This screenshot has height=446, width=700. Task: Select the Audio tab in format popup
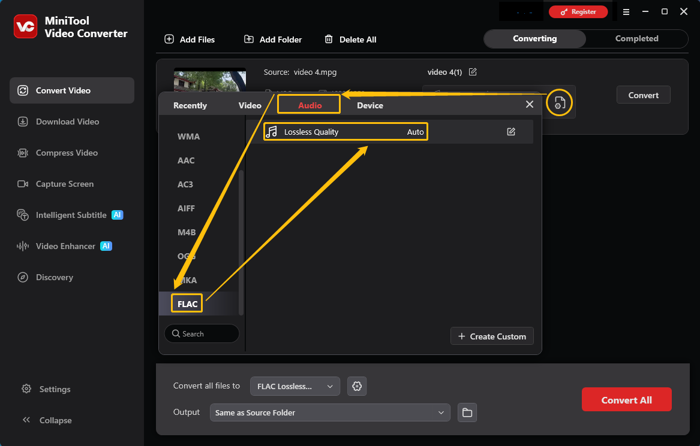(310, 105)
